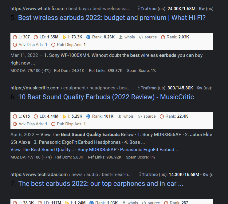Click the Rank: 8.26K value
The width and height of the screenshot is (228, 204).
click(109, 37)
